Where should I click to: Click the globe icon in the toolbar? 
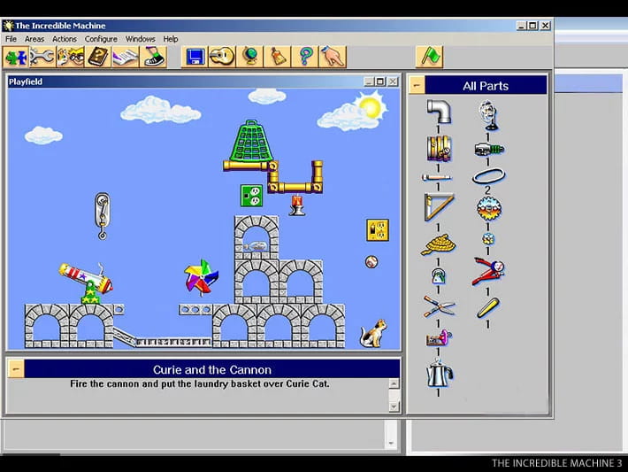pos(250,57)
